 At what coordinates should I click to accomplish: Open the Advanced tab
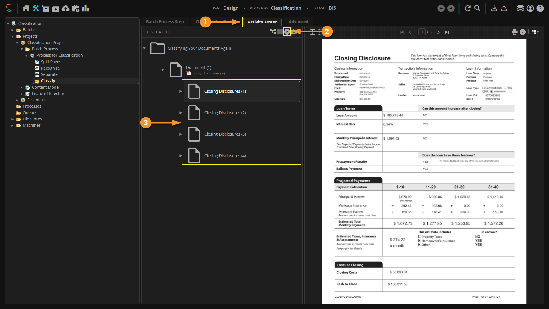point(298,22)
